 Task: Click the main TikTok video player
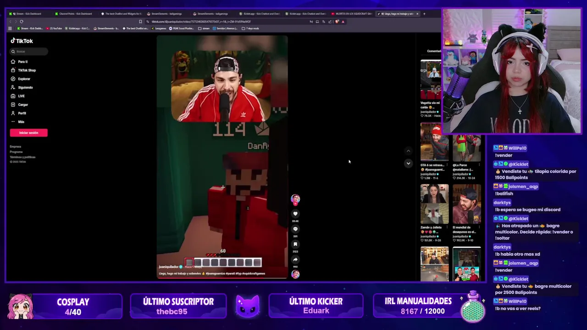(222, 157)
